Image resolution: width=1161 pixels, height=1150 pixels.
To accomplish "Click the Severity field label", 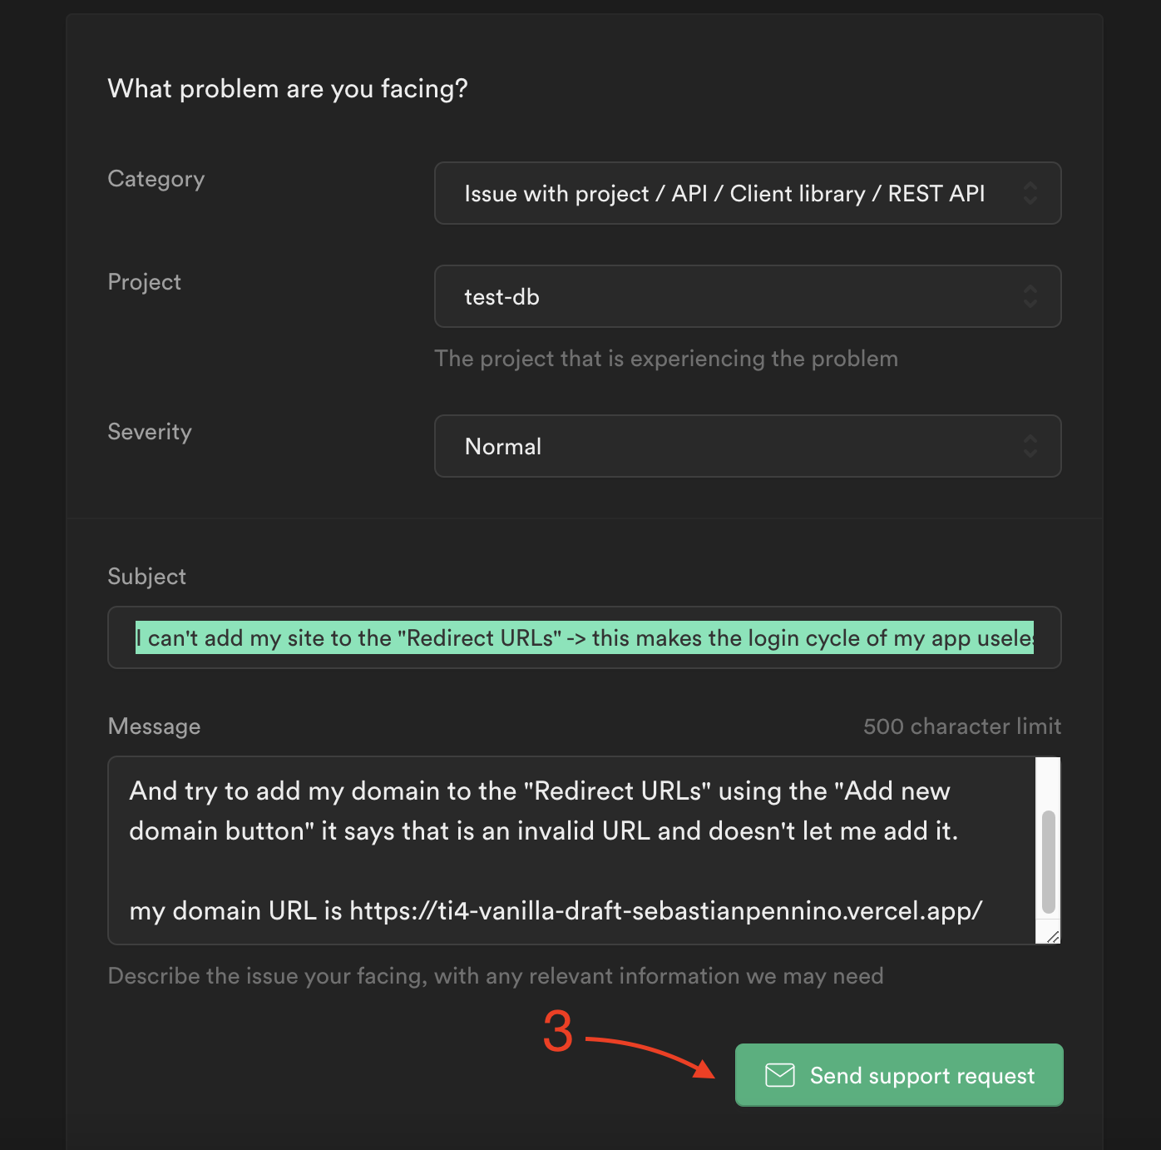I will 150,431.
